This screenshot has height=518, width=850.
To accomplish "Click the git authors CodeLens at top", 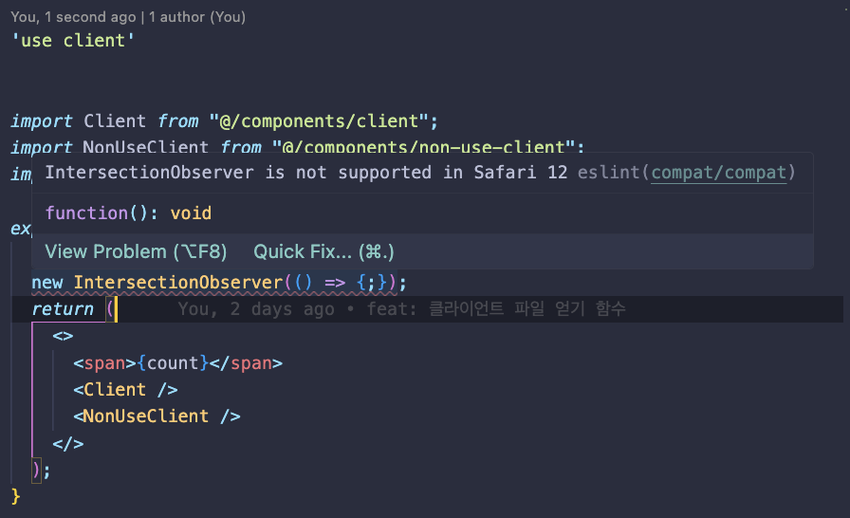I will coord(128,17).
